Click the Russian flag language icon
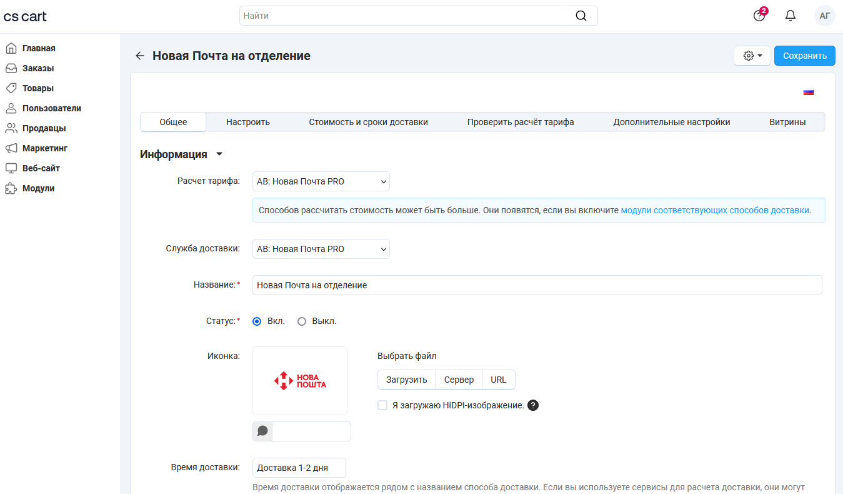Image resolution: width=843 pixels, height=494 pixels. point(809,92)
